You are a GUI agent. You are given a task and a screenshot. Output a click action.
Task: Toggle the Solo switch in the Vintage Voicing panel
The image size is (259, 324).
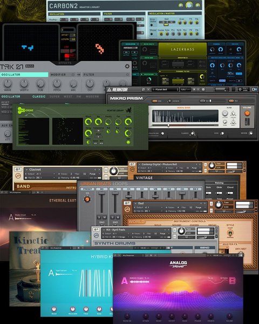(209, 193)
